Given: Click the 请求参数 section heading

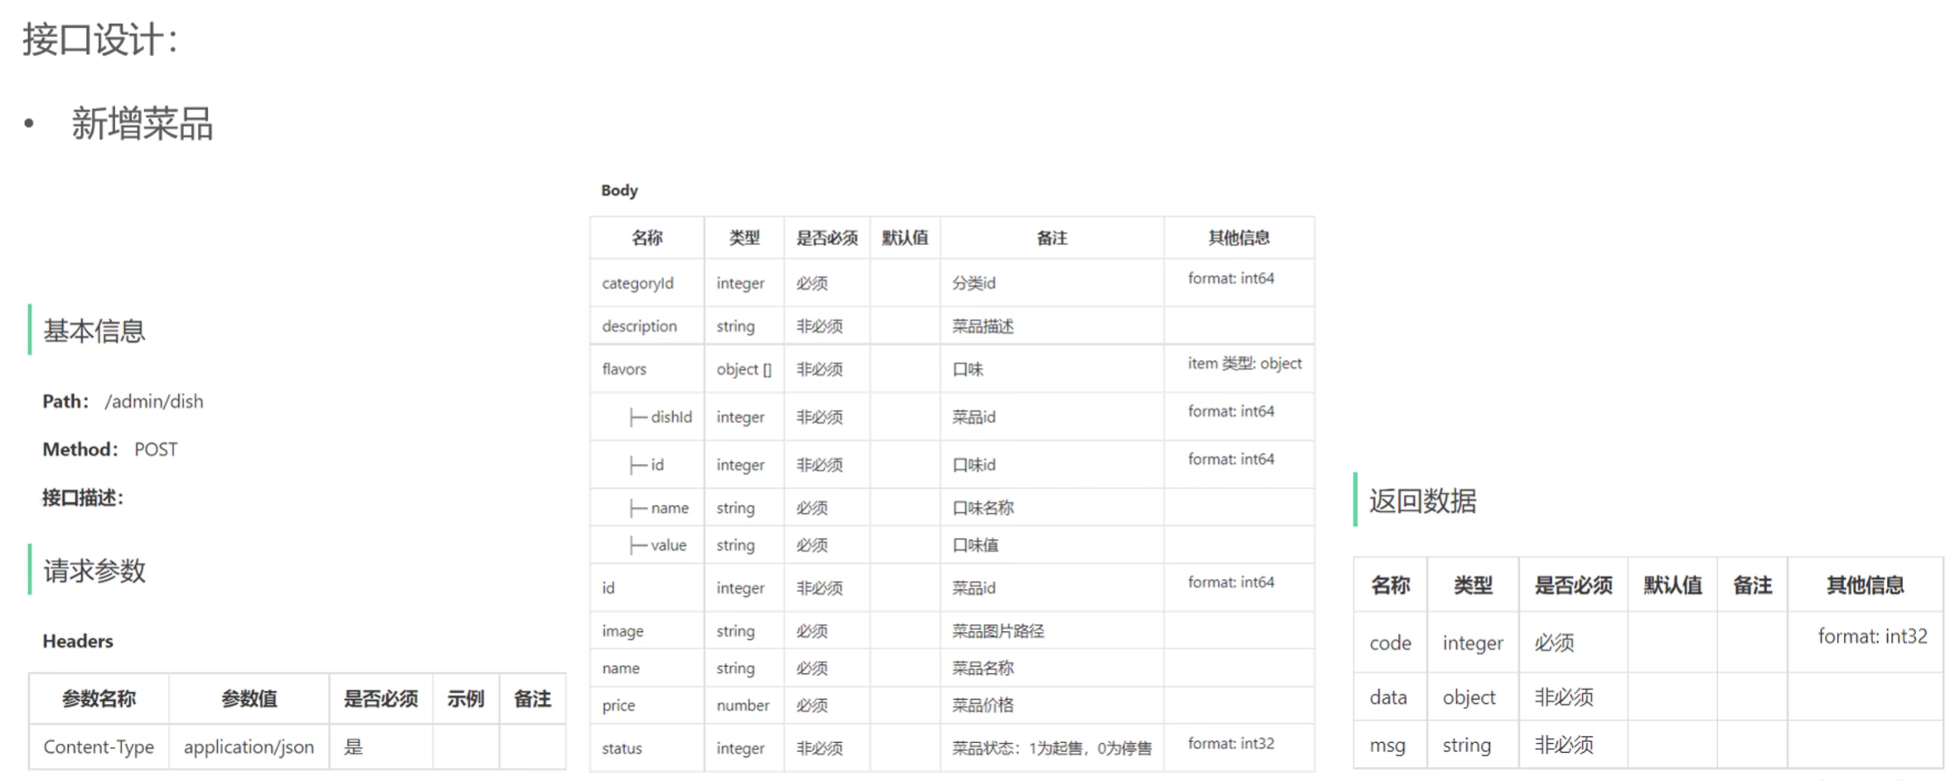Looking at the screenshot, I should (94, 571).
